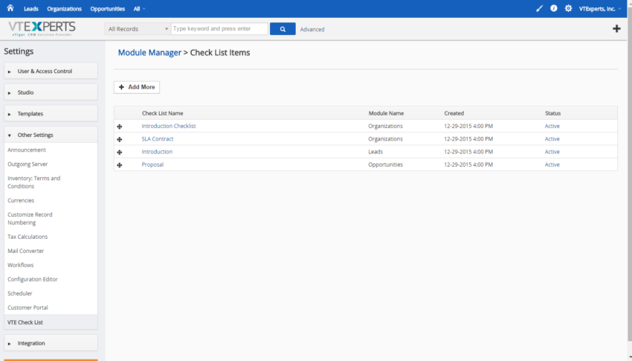Open the settings gear icon
Image resolution: width=632 pixels, height=361 pixels.
click(x=568, y=8)
